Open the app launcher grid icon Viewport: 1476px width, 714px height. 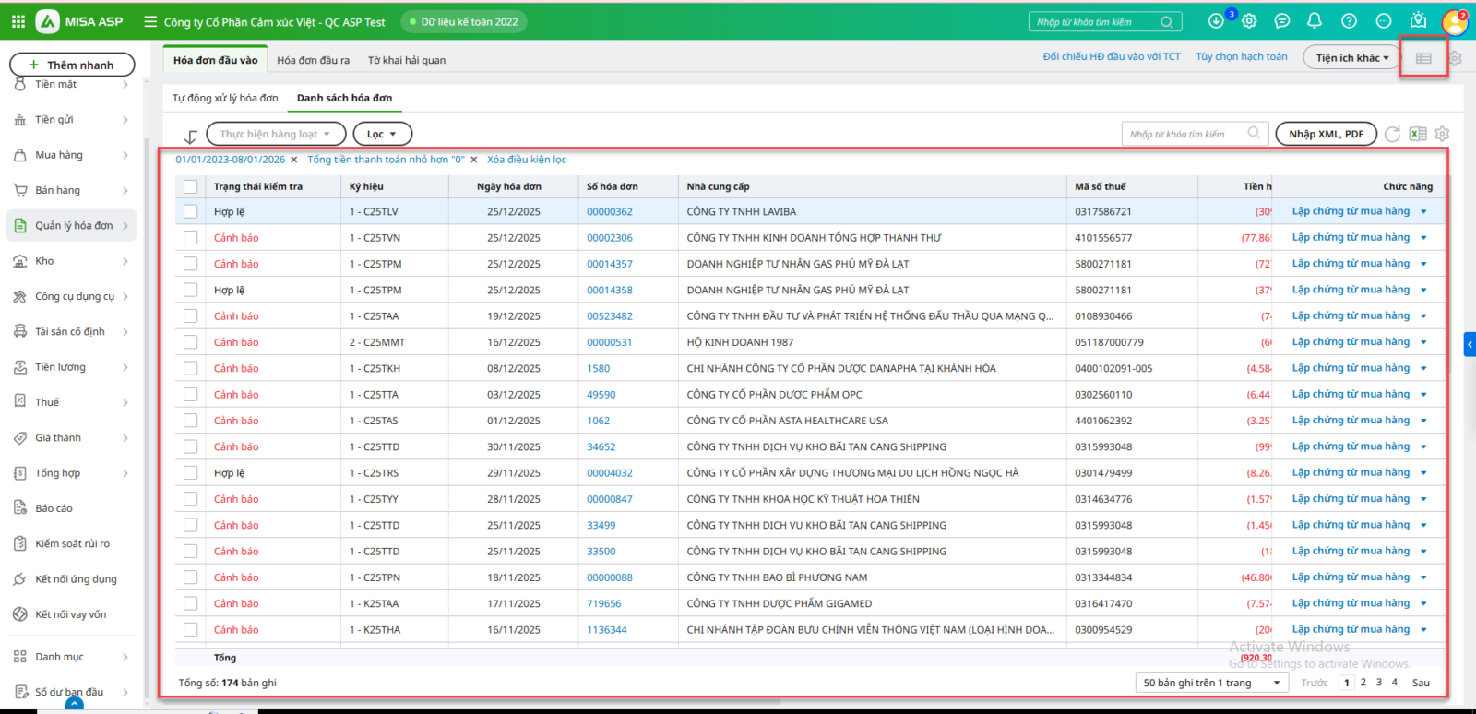tap(18, 21)
